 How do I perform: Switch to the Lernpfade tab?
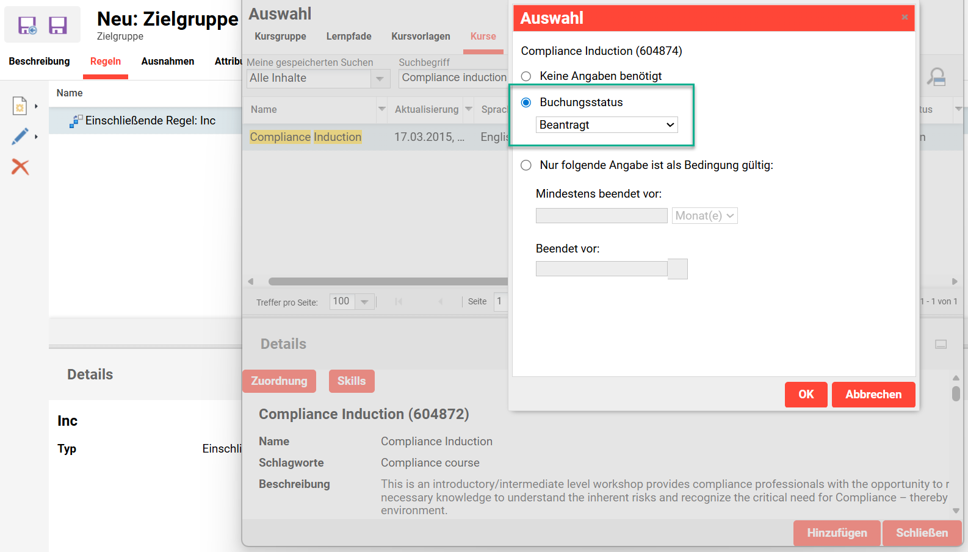pos(349,37)
